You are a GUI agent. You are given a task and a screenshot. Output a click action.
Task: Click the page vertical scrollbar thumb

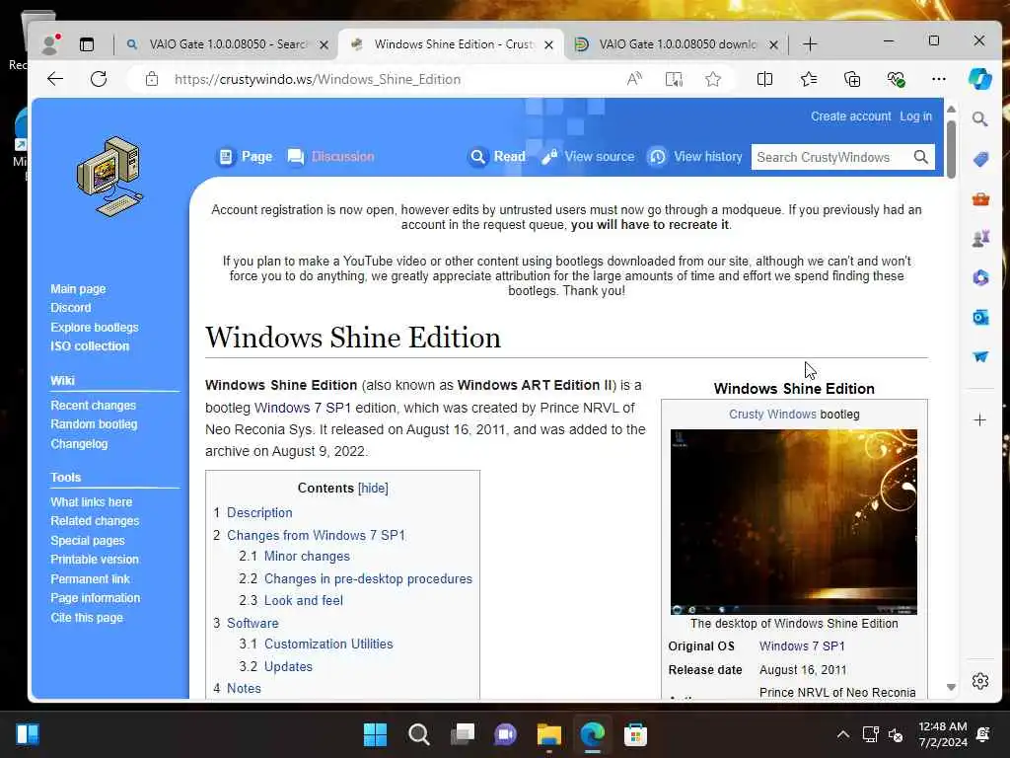click(951, 148)
